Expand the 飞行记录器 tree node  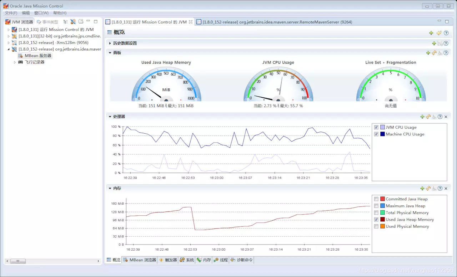[x=15, y=62]
